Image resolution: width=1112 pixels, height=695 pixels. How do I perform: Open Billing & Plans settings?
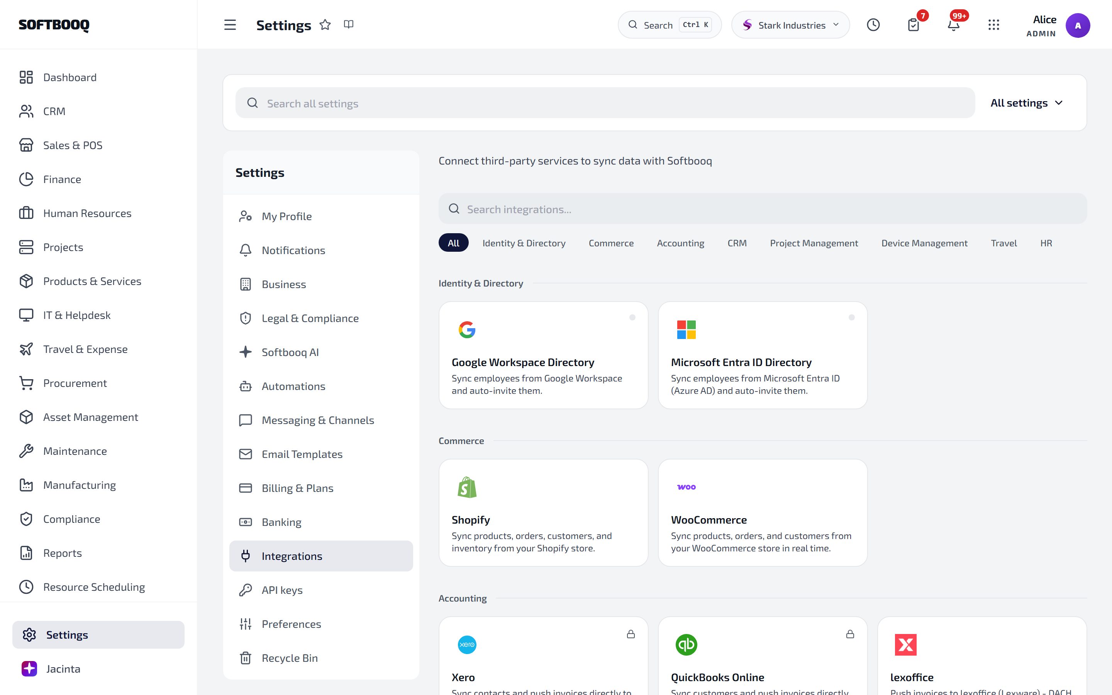coord(321,488)
